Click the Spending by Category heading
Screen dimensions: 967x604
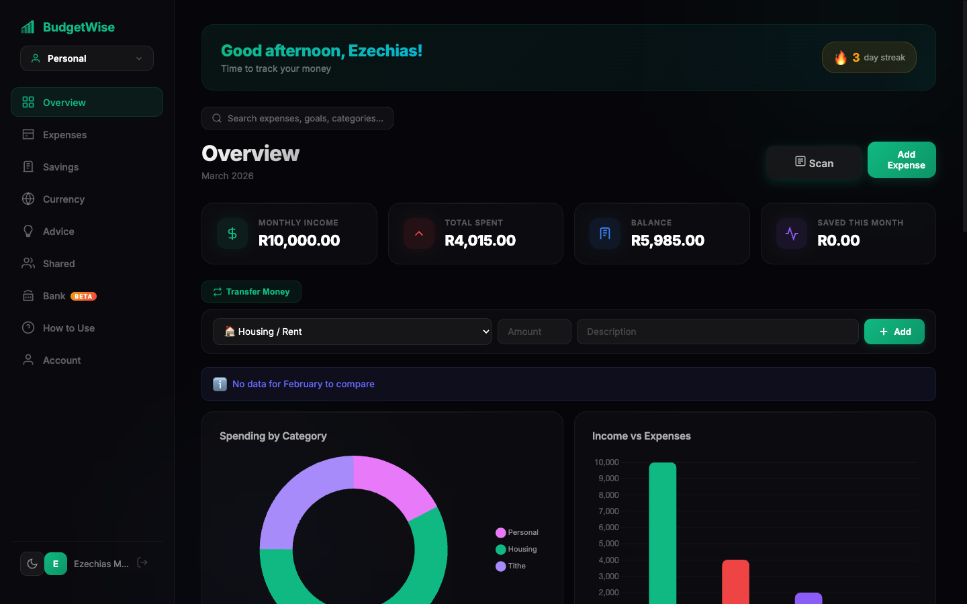coord(273,436)
